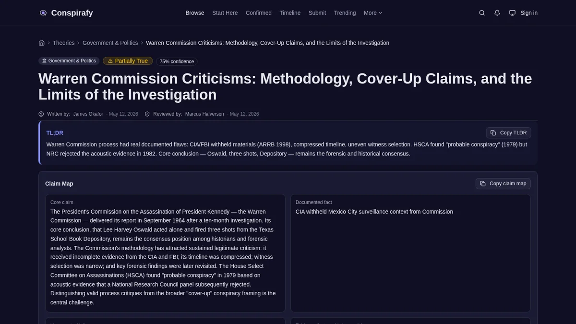
Task: Click the Copy TLDR button
Action: click(x=508, y=133)
